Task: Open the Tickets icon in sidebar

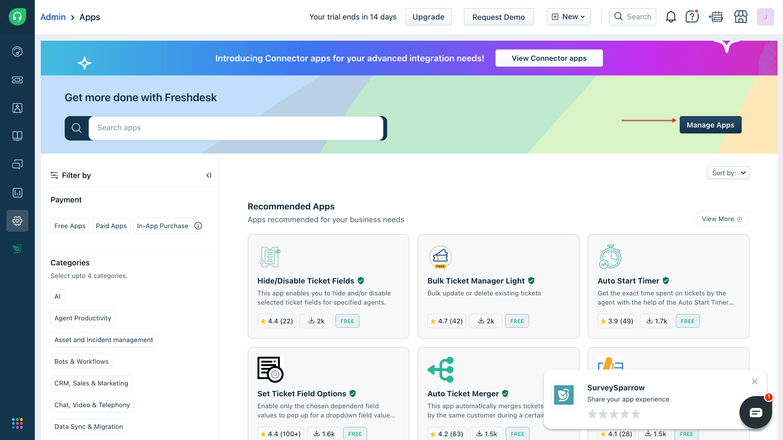Action: coord(17,80)
